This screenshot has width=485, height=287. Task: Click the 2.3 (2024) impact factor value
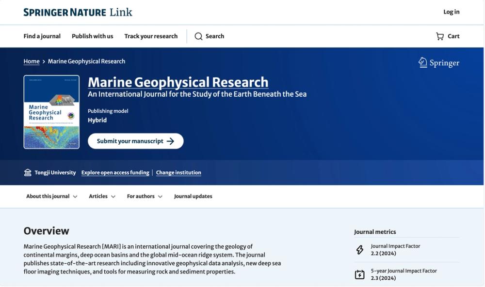click(383, 278)
